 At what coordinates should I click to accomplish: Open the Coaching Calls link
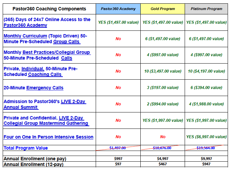pyautogui.click(x=45, y=74)
